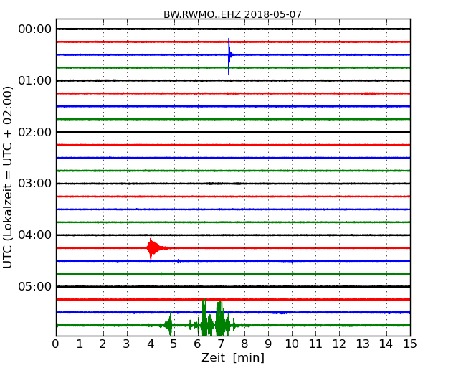The image size is (466, 373).
Task: Click the x-axis tick label 4
Action: pyautogui.click(x=151, y=344)
